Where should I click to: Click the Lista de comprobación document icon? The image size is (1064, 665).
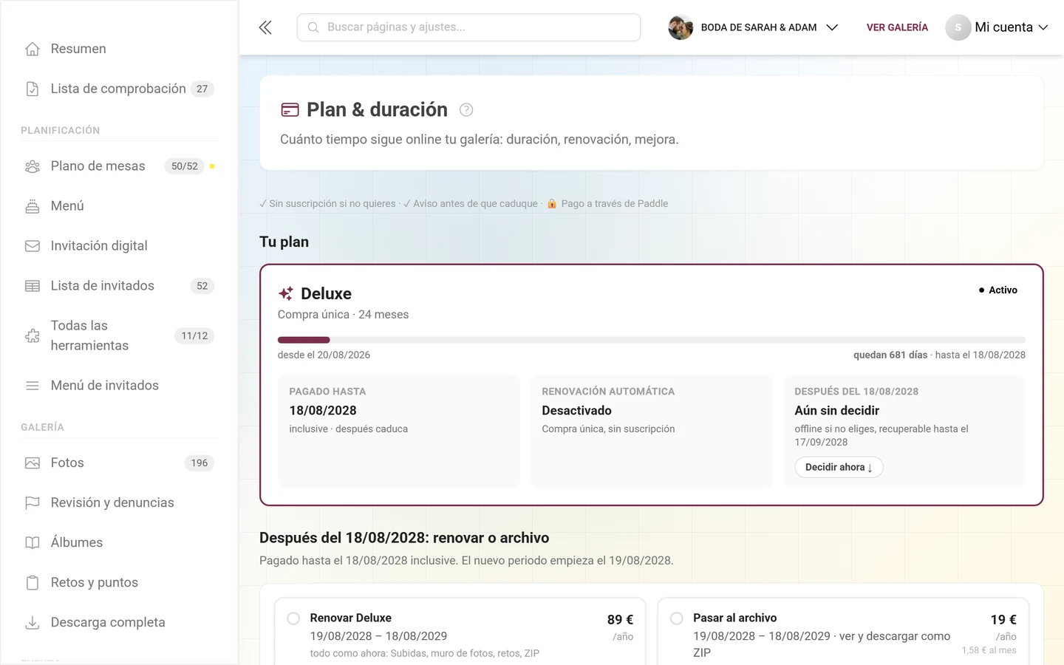pos(33,89)
